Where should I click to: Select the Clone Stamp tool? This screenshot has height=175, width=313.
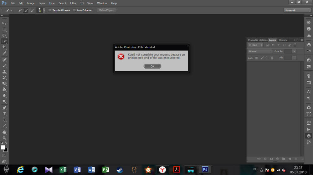[4, 72]
